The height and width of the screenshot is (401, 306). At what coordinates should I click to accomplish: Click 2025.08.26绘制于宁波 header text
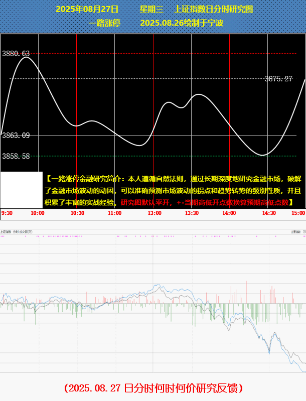(x=182, y=23)
